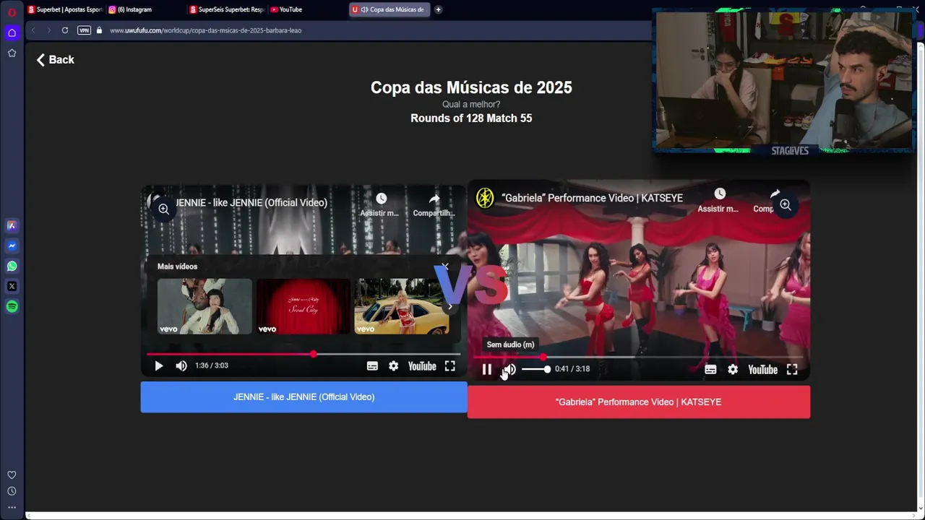Vote for Gabriela KATSEYE red button
The height and width of the screenshot is (520, 925).
(639, 402)
